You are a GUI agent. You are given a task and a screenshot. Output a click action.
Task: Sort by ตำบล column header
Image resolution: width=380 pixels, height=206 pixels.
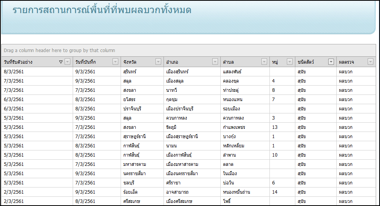[228, 62]
